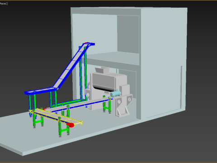Select the yellow-highlighted flat conveyor in the foreground

click(x=56, y=116)
